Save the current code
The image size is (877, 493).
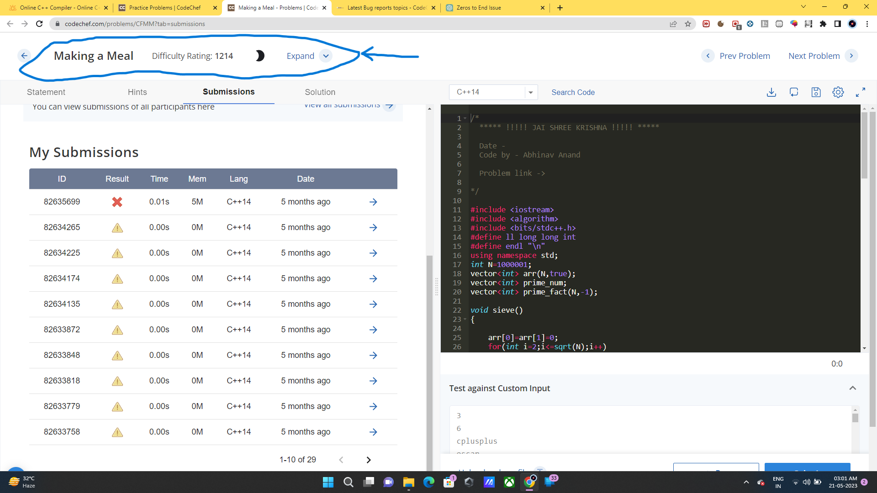(x=816, y=92)
